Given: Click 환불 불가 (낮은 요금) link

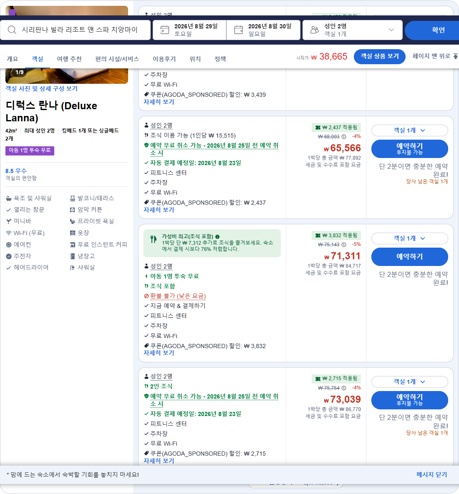Looking at the screenshot, I should pos(178,296).
